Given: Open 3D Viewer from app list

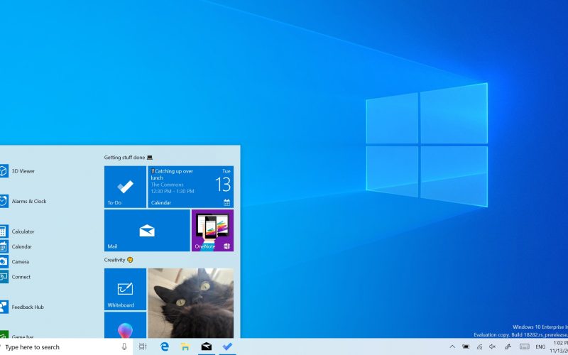Looking at the screenshot, I should click(x=23, y=171).
